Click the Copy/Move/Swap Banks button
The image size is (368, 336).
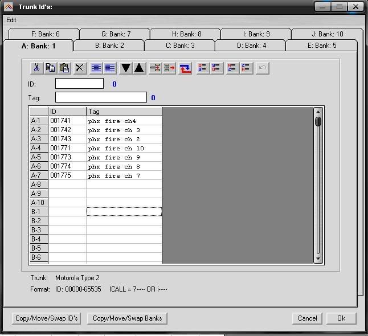pyautogui.click(x=127, y=318)
